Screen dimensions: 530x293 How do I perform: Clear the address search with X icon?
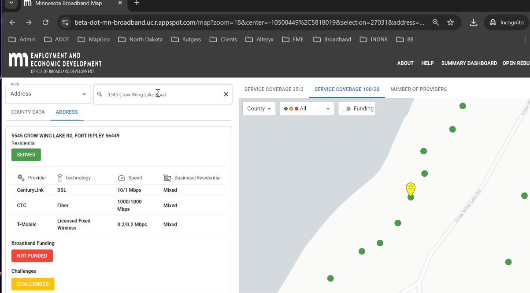pos(226,94)
